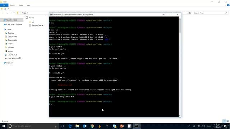Open the Quick Access Toolbar customize dropdown
Image resolution: width=230 pixels, height=129 pixels.
pyautogui.click(x=8, y=9)
